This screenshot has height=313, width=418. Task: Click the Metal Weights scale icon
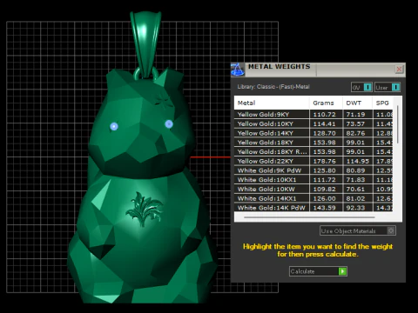point(238,70)
